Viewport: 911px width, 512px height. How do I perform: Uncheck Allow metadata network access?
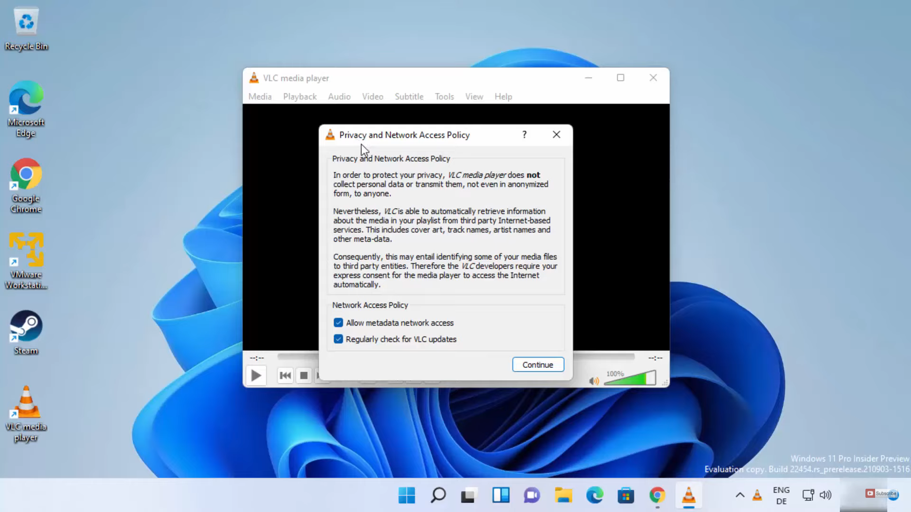338,323
